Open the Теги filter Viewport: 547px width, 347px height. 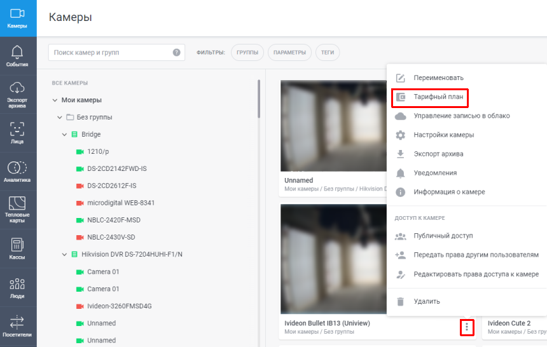click(328, 52)
